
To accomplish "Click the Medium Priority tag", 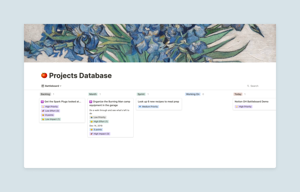I will tap(148, 107).
